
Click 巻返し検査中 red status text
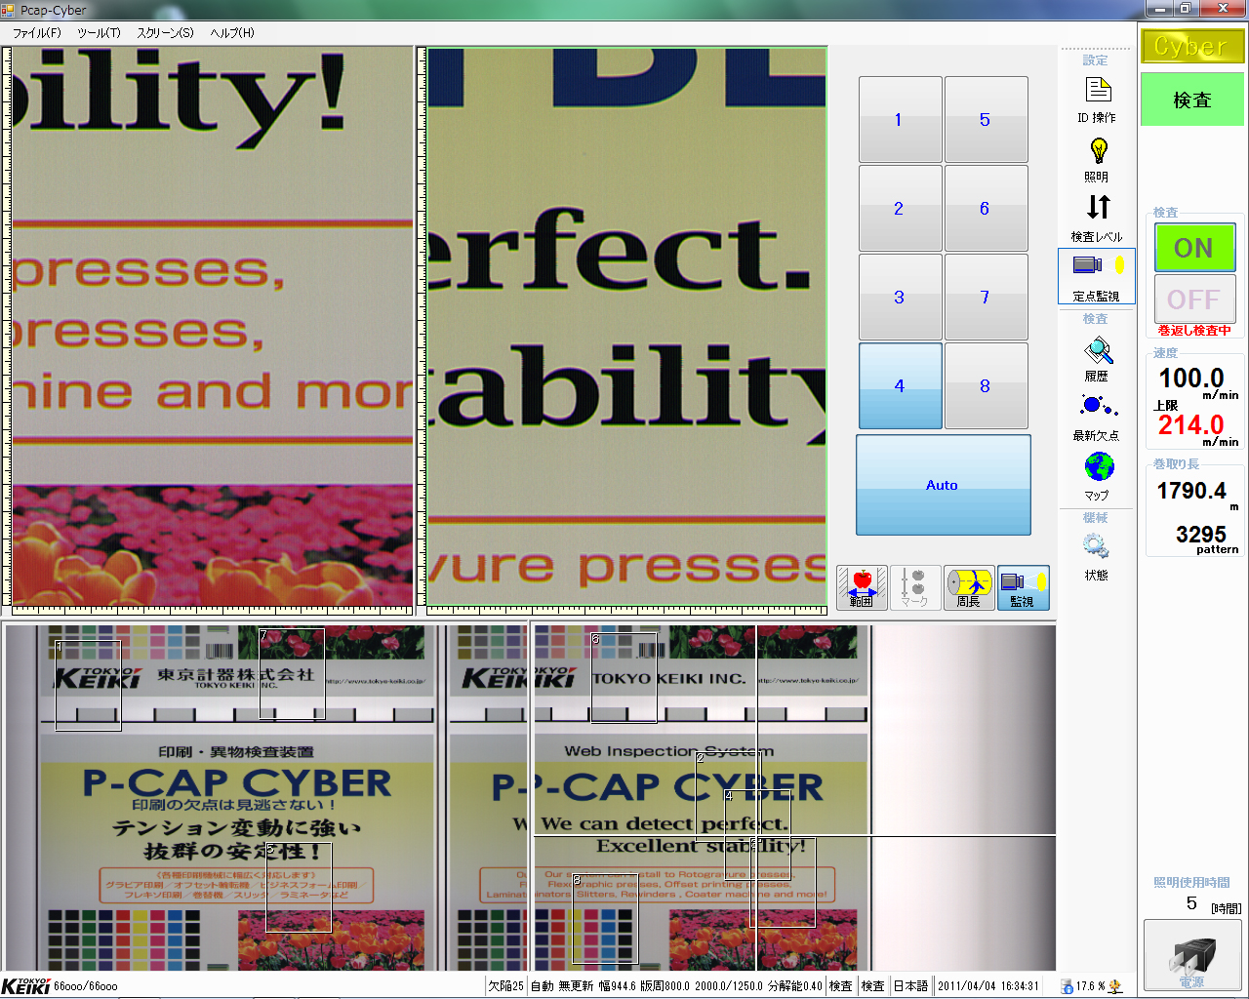[x=1194, y=331]
